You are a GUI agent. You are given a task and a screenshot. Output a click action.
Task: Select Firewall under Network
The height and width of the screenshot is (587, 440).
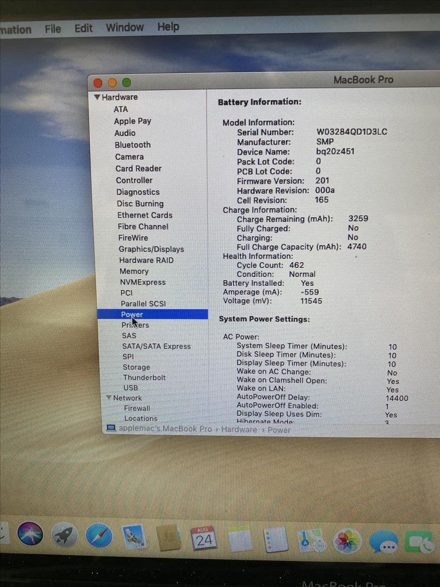click(x=137, y=408)
